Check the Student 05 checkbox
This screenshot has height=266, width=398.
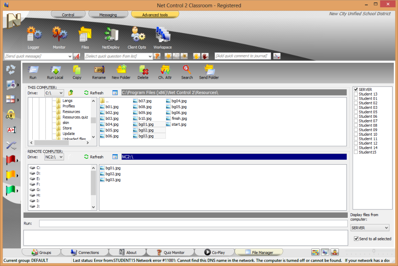point(356,112)
